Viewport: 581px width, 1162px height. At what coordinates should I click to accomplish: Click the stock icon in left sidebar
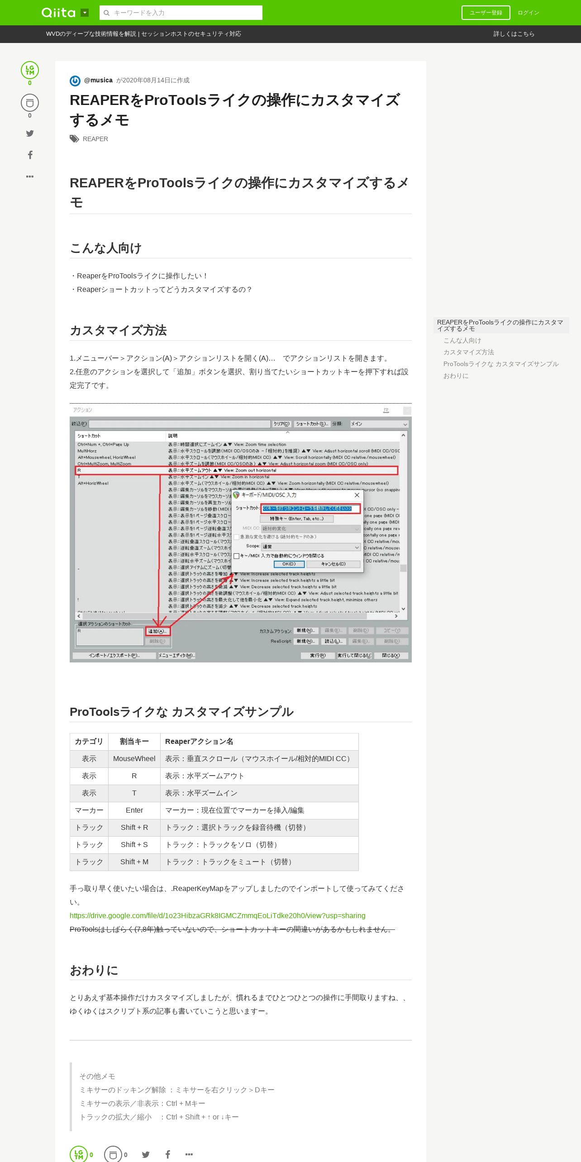(x=30, y=103)
